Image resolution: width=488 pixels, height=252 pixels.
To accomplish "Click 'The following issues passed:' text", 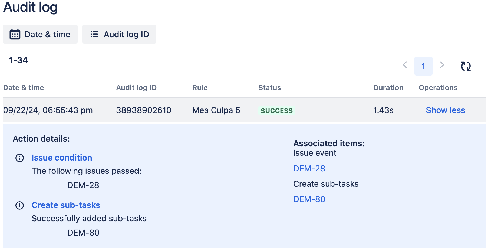I will [x=87, y=171].
